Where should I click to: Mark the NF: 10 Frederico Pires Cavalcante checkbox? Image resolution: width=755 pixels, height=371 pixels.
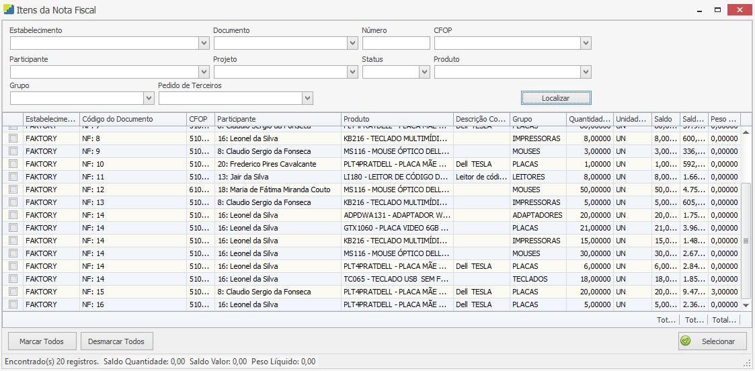pyautogui.click(x=13, y=164)
